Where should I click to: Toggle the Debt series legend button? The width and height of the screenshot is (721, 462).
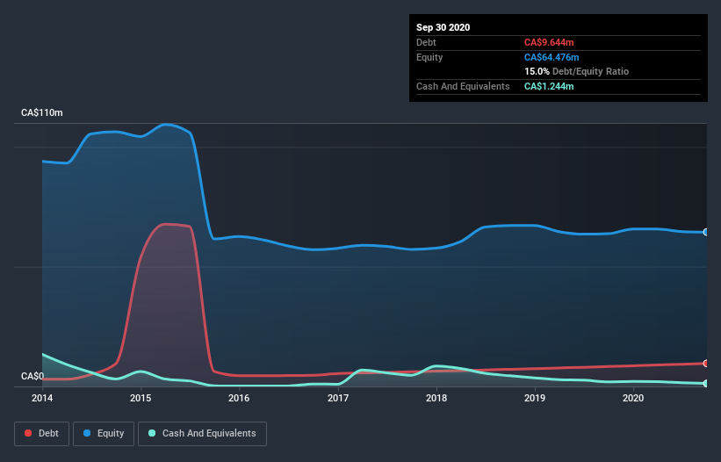(41, 434)
